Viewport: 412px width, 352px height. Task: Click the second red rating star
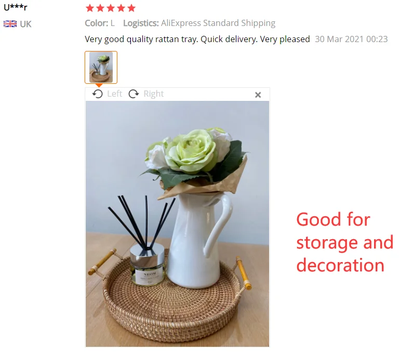[x=100, y=8]
